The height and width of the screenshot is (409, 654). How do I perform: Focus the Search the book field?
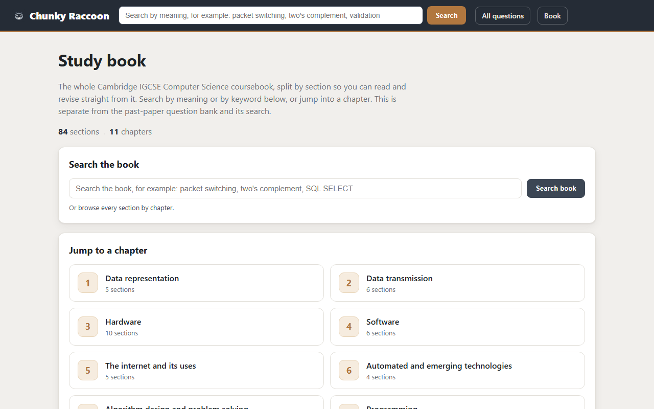point(295,188)
